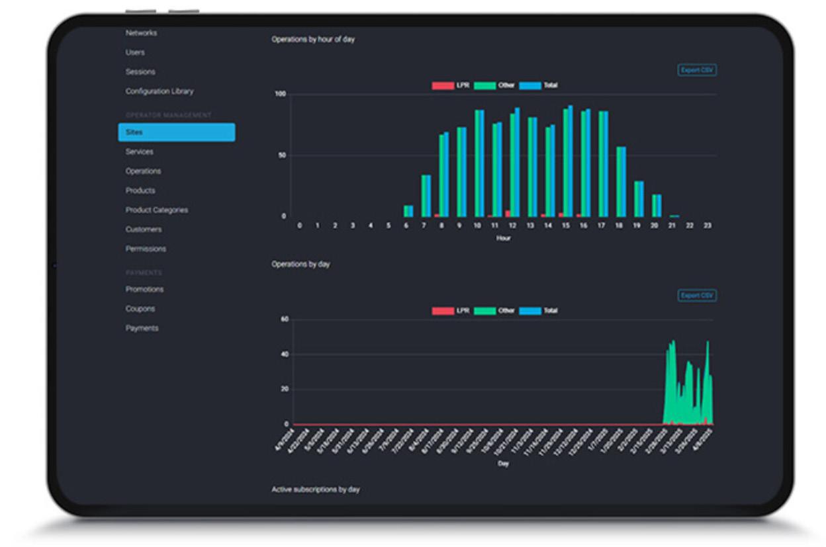Viewport: 826px width, 547px height.
Task: Hide Other series in Operations by day legend
Action: coord(494,310)
